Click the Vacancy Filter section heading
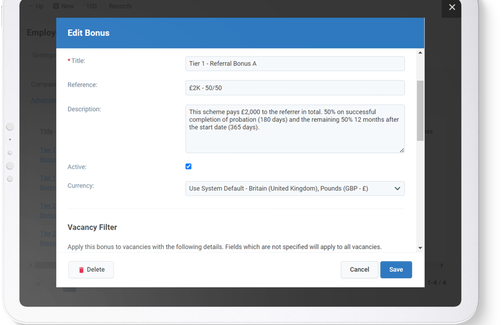The height and width of the screenshot is (325, 501). [x=92, y=227]
